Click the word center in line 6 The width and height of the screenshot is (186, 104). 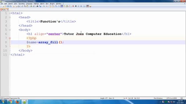[54, 34]
